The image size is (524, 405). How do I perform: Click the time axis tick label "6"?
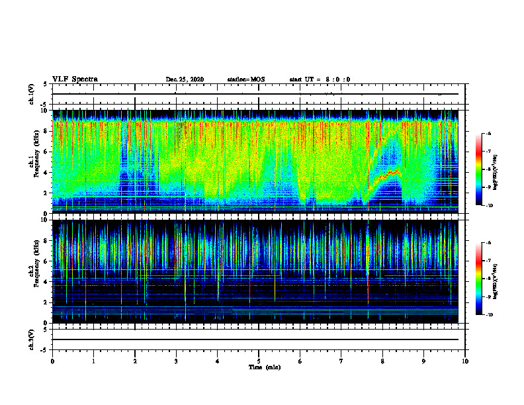(300, 361)
